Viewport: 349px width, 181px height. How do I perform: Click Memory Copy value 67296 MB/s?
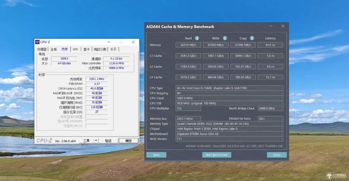point(243,45)
